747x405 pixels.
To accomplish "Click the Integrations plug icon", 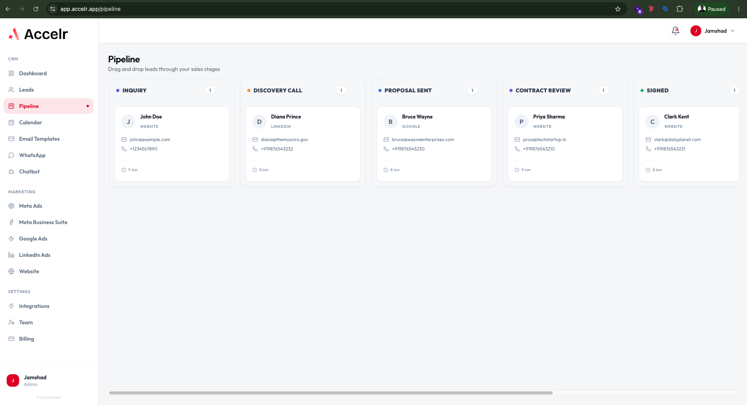I will tap(11, 306).
